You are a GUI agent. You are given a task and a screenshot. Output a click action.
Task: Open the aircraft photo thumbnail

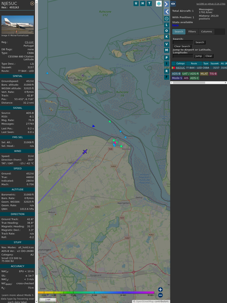[x=17, y=25]
